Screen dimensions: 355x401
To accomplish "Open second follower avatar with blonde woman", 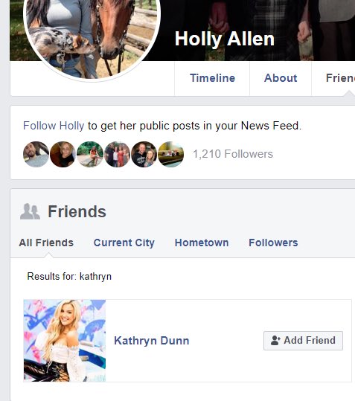I will click(x=63, y=154).
